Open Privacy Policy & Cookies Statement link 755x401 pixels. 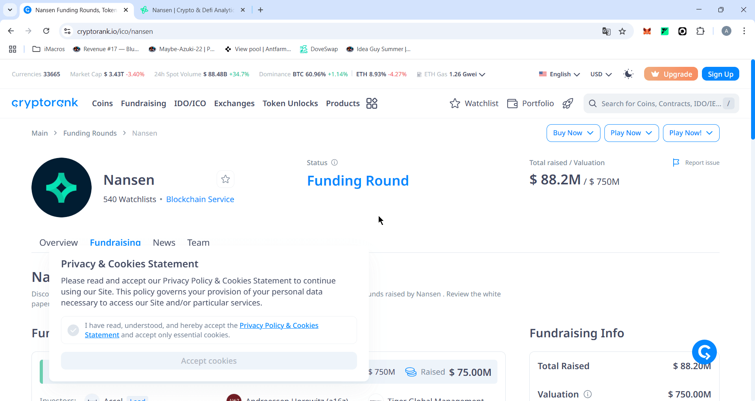(279, 326)
